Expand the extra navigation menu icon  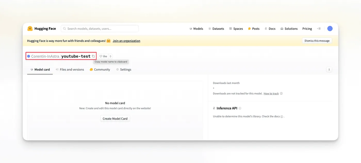pos(319,29)
